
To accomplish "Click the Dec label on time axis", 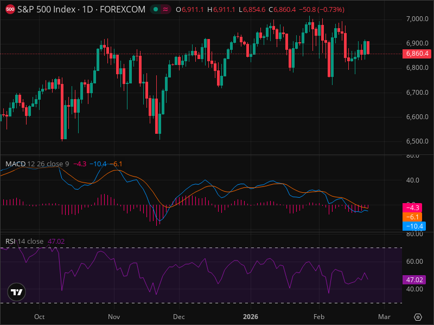I will tap(179, 317).
